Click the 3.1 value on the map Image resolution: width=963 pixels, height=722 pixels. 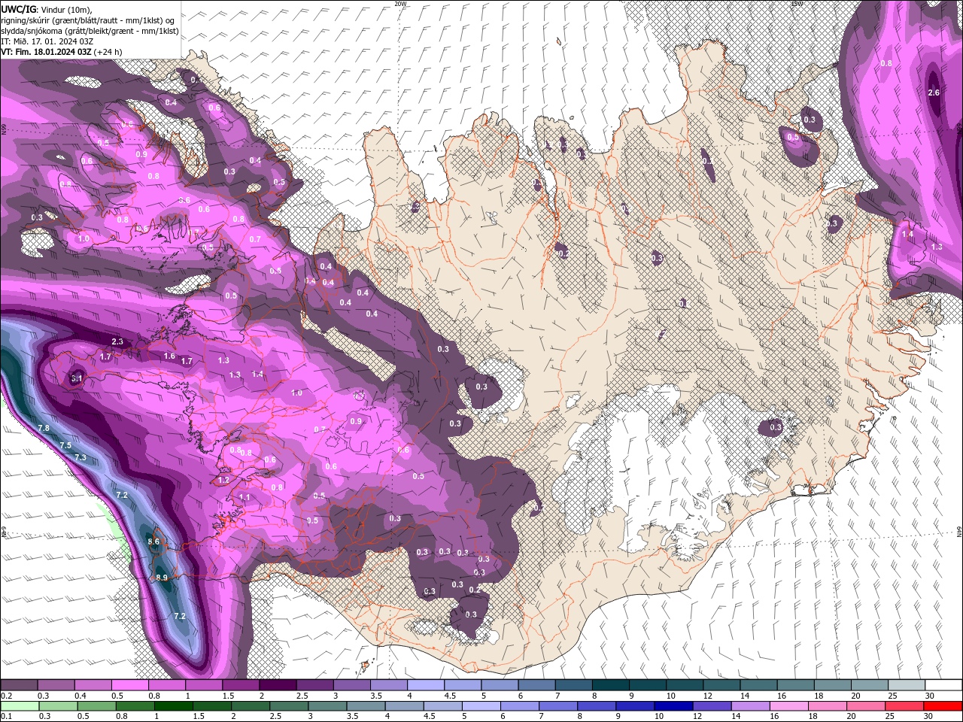[77, 379]
